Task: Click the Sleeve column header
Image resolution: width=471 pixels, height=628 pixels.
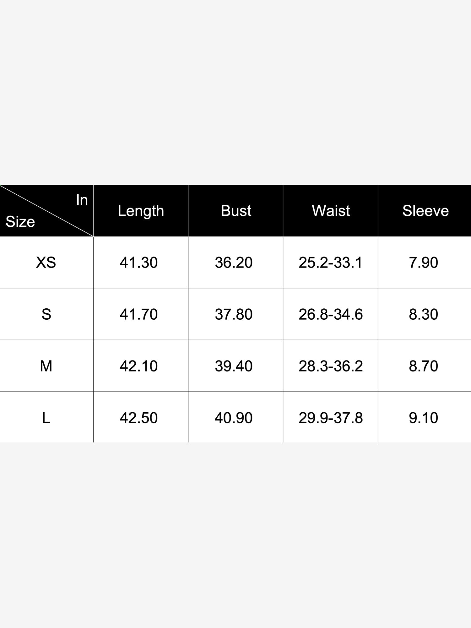Action: [425, 211]
